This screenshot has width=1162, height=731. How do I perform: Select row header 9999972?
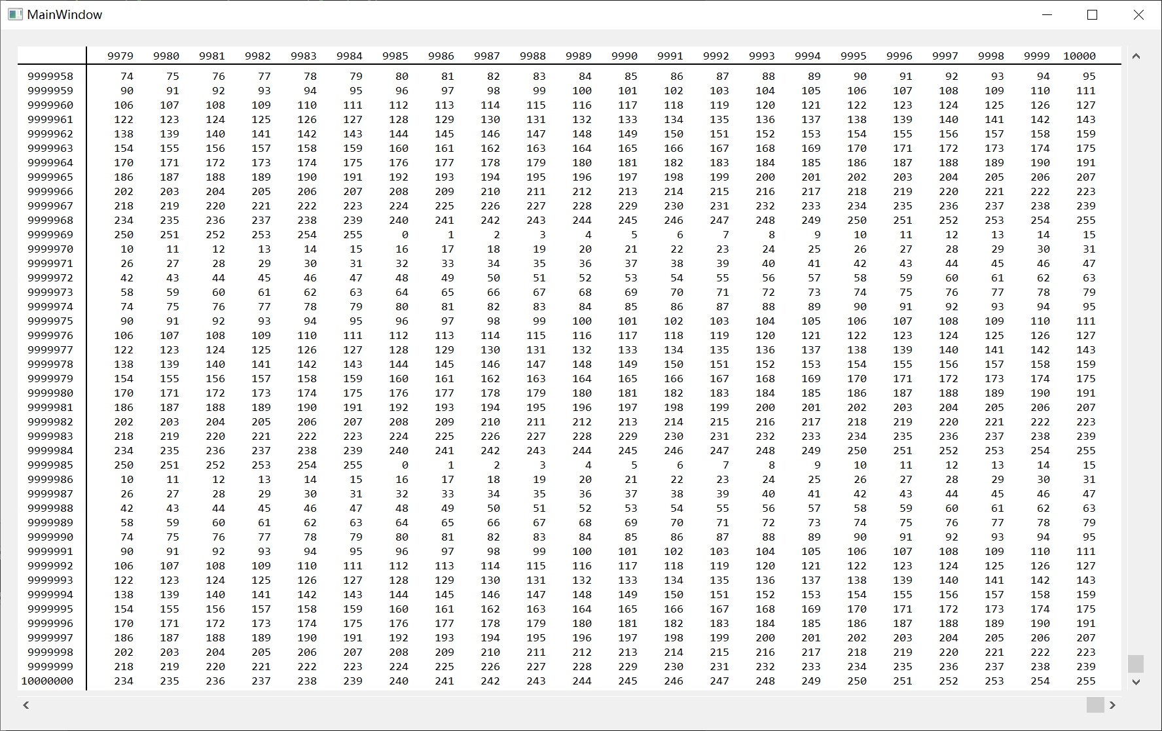click(x=50, y=278)
